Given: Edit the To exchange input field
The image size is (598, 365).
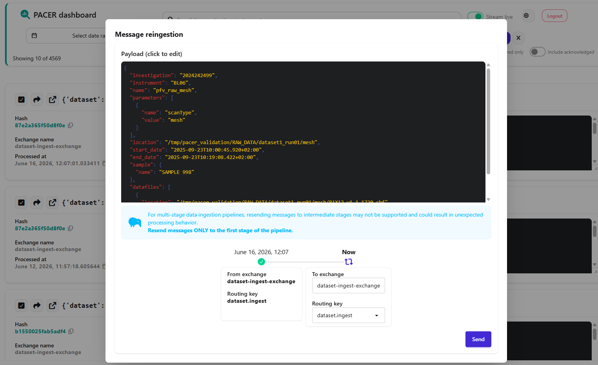Looking at the screenshot, I should [x=349, y=285].
